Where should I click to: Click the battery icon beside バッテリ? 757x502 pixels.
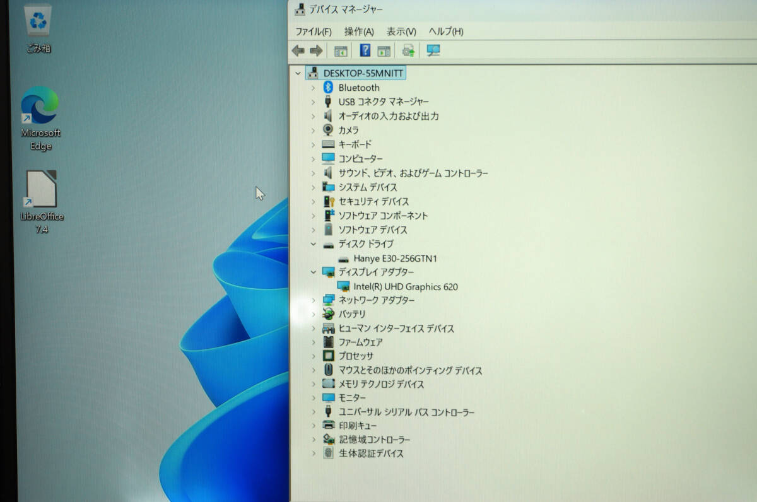(x=328, y=313)
